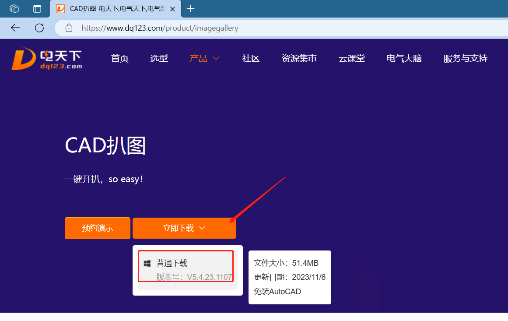Click the 电天下 dq123.com logo
This screenshot has height=321, width=508.
(47, 59)
